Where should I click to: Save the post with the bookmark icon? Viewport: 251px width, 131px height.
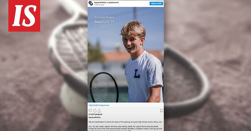tap(162, 111)
